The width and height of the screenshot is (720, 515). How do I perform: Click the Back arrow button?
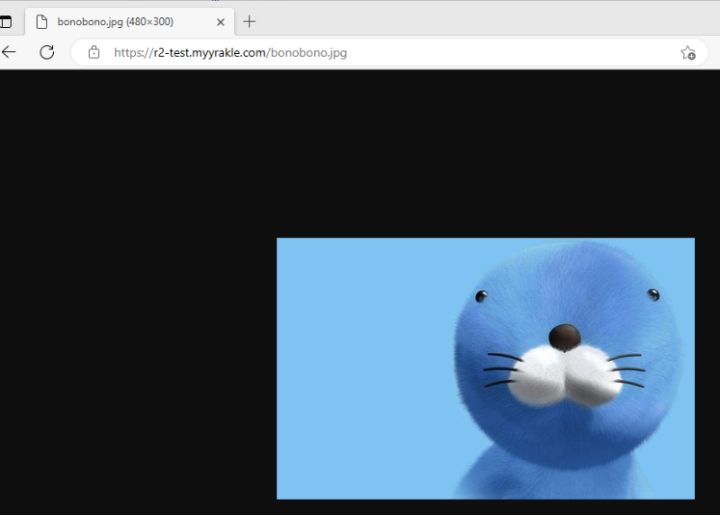[x=9, y=52]
